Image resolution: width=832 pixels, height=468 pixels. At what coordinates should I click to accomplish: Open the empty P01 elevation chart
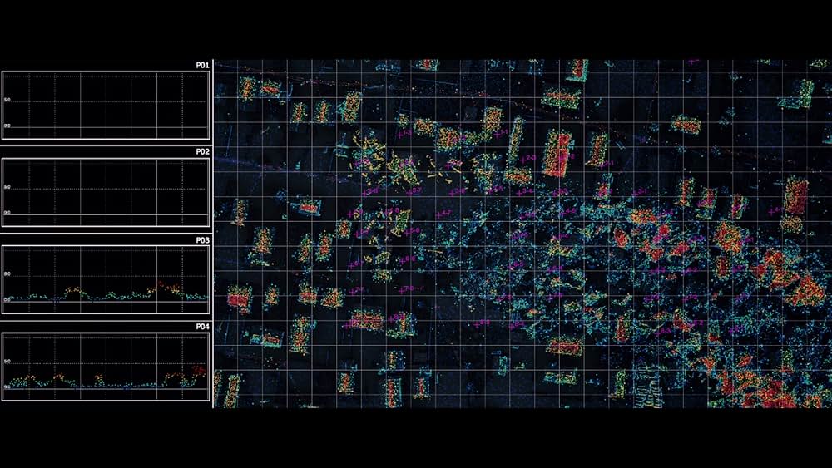click(x=106, y=105)
